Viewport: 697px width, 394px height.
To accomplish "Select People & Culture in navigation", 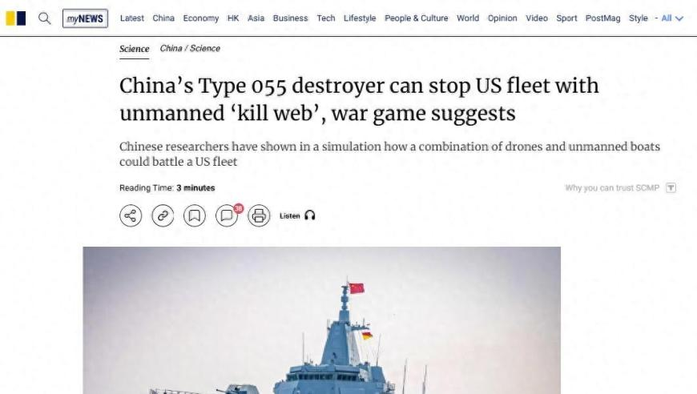I will tap(416, 18).
